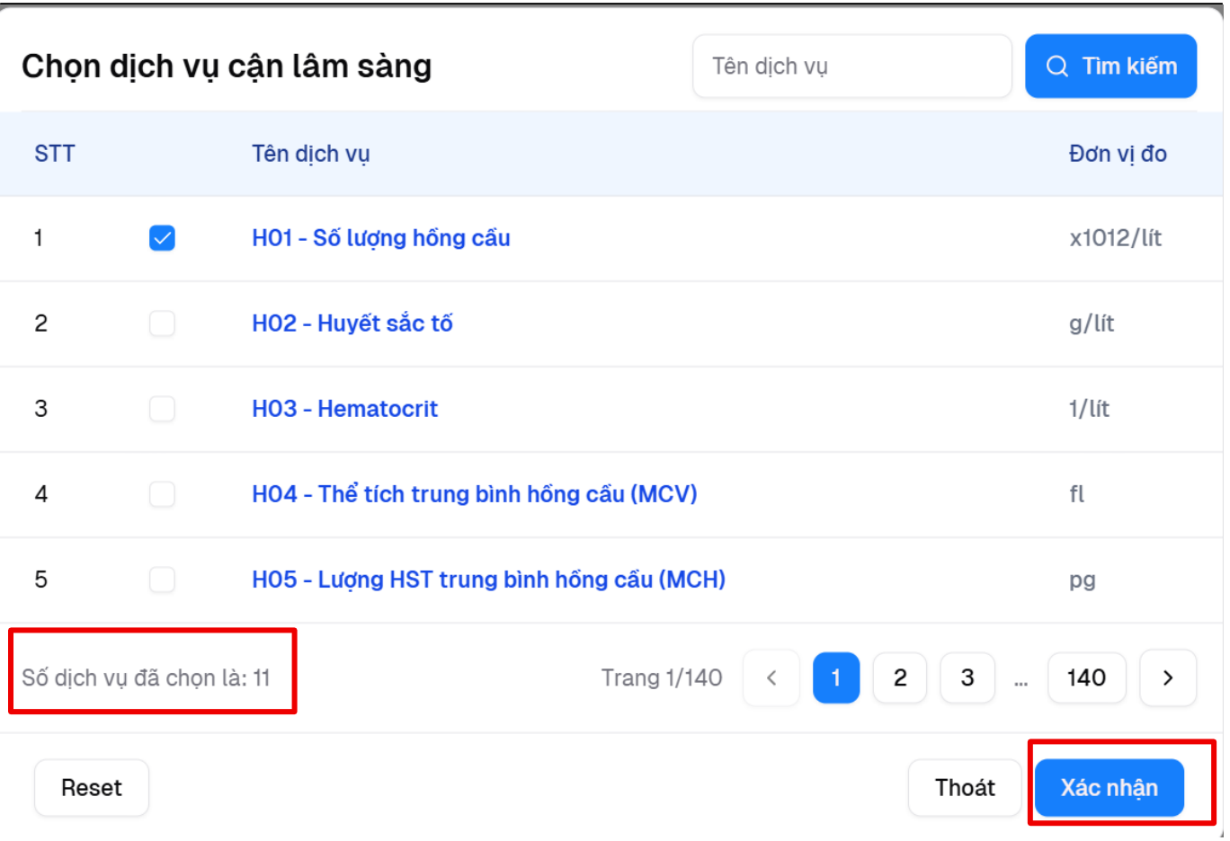Screen dimensions: 1230x841
Task: Click the fl unit cell
Action: 1077,494
